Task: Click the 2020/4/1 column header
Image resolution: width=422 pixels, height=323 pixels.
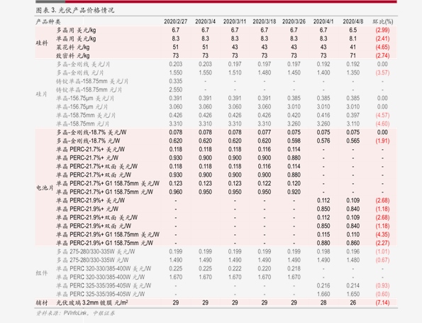Action: pyautogui.click(x=323, y=21)
